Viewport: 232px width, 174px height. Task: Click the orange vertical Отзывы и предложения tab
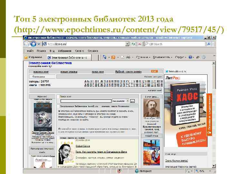point(209,114)
